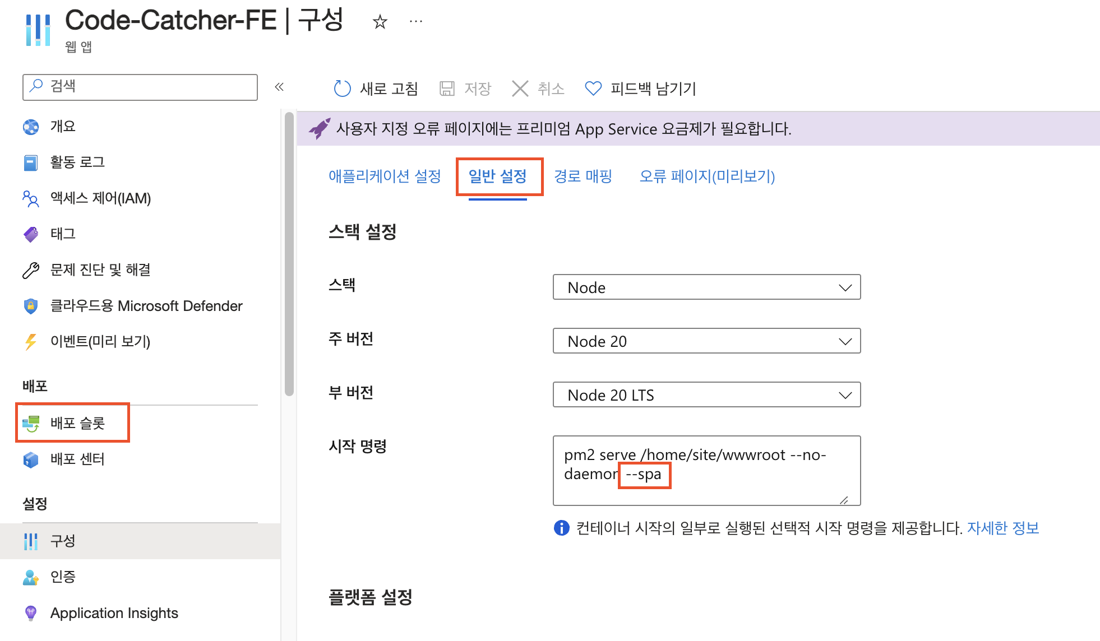1100x641 pixels.
Task: Click the favorite star icon next to title
Action: [380, 22]
